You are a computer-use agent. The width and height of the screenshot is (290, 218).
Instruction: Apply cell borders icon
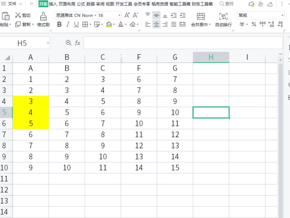(85, 24)
